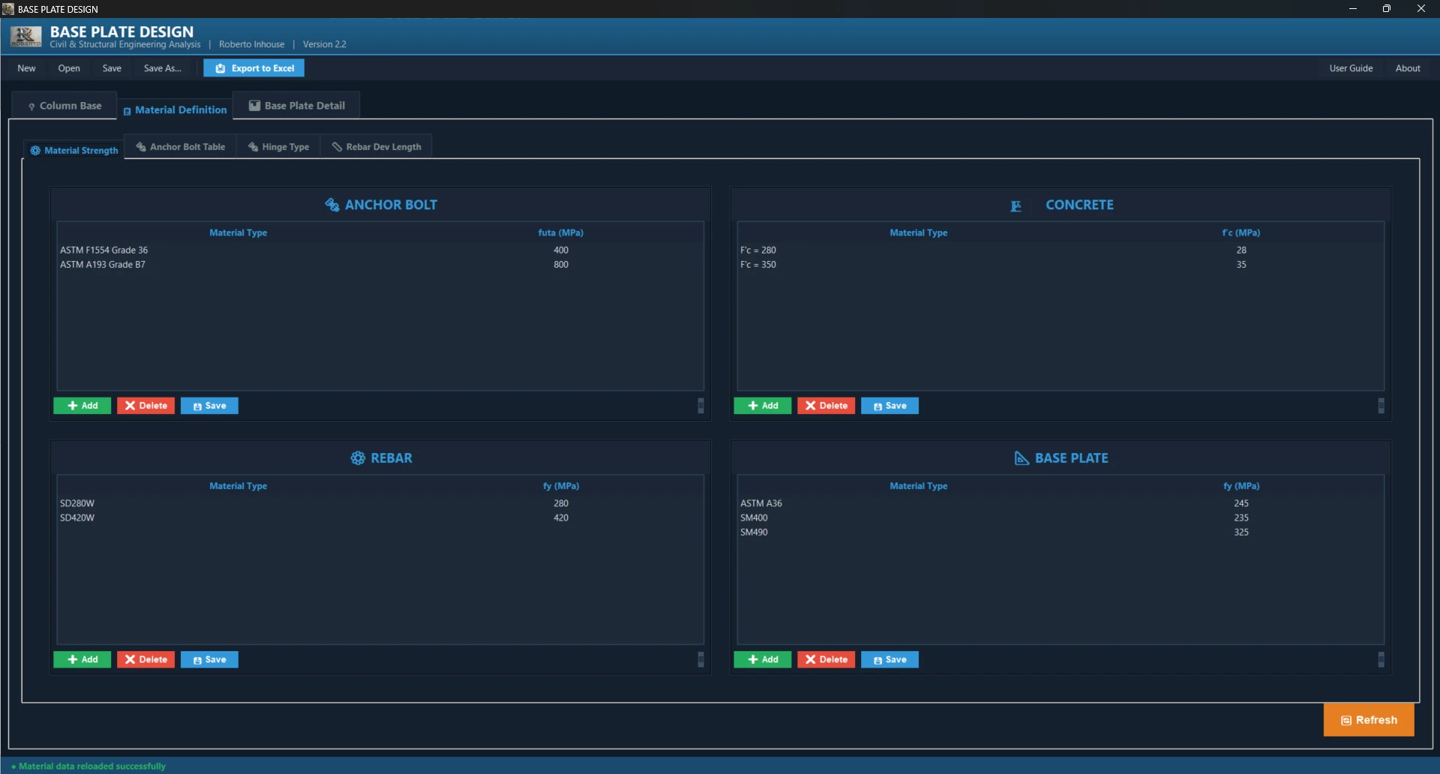Delete selected Rebar material

146,659
